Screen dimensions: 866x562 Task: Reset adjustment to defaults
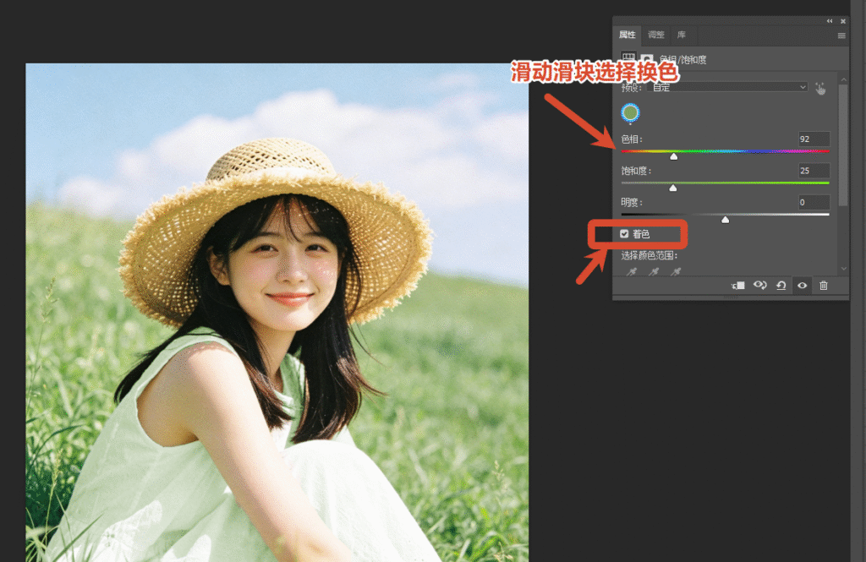click(x=781, y=286)
